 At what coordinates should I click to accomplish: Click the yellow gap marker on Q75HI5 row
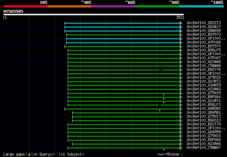(164, 95)
